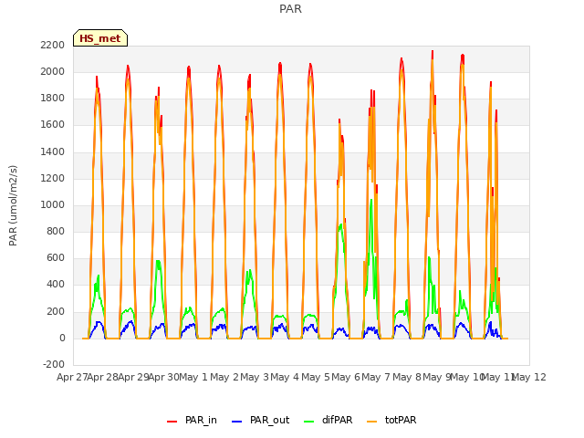
Task: Click y-axis tick label 2200
Action: 53,45
